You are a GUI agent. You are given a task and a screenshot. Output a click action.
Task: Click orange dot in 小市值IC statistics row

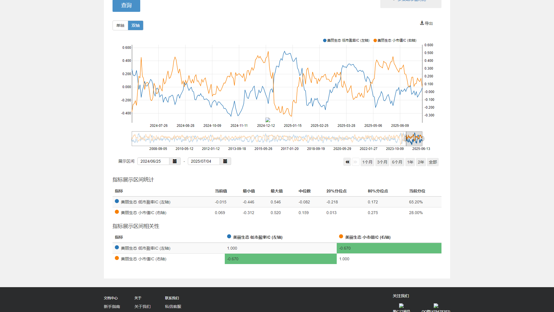pyautogui.click(x=117, y=212)
